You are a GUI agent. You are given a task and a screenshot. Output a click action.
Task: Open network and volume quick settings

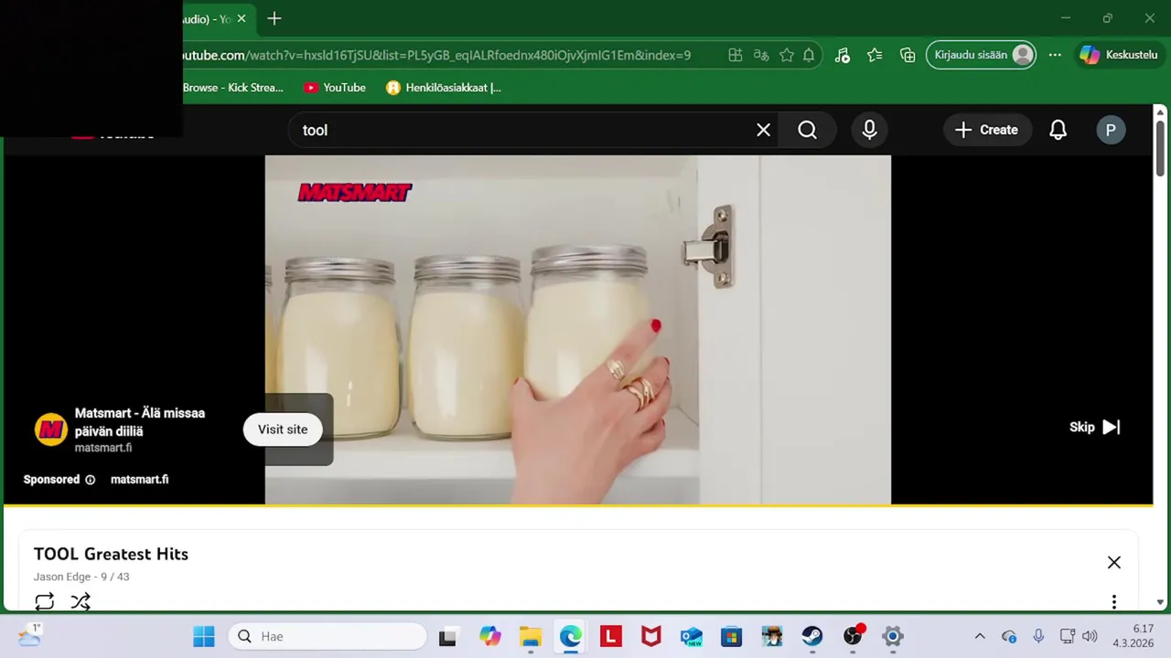coord(1079,636)
